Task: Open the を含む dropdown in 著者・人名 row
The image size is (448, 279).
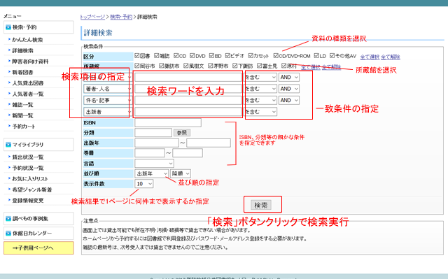Action: [261, 89]
